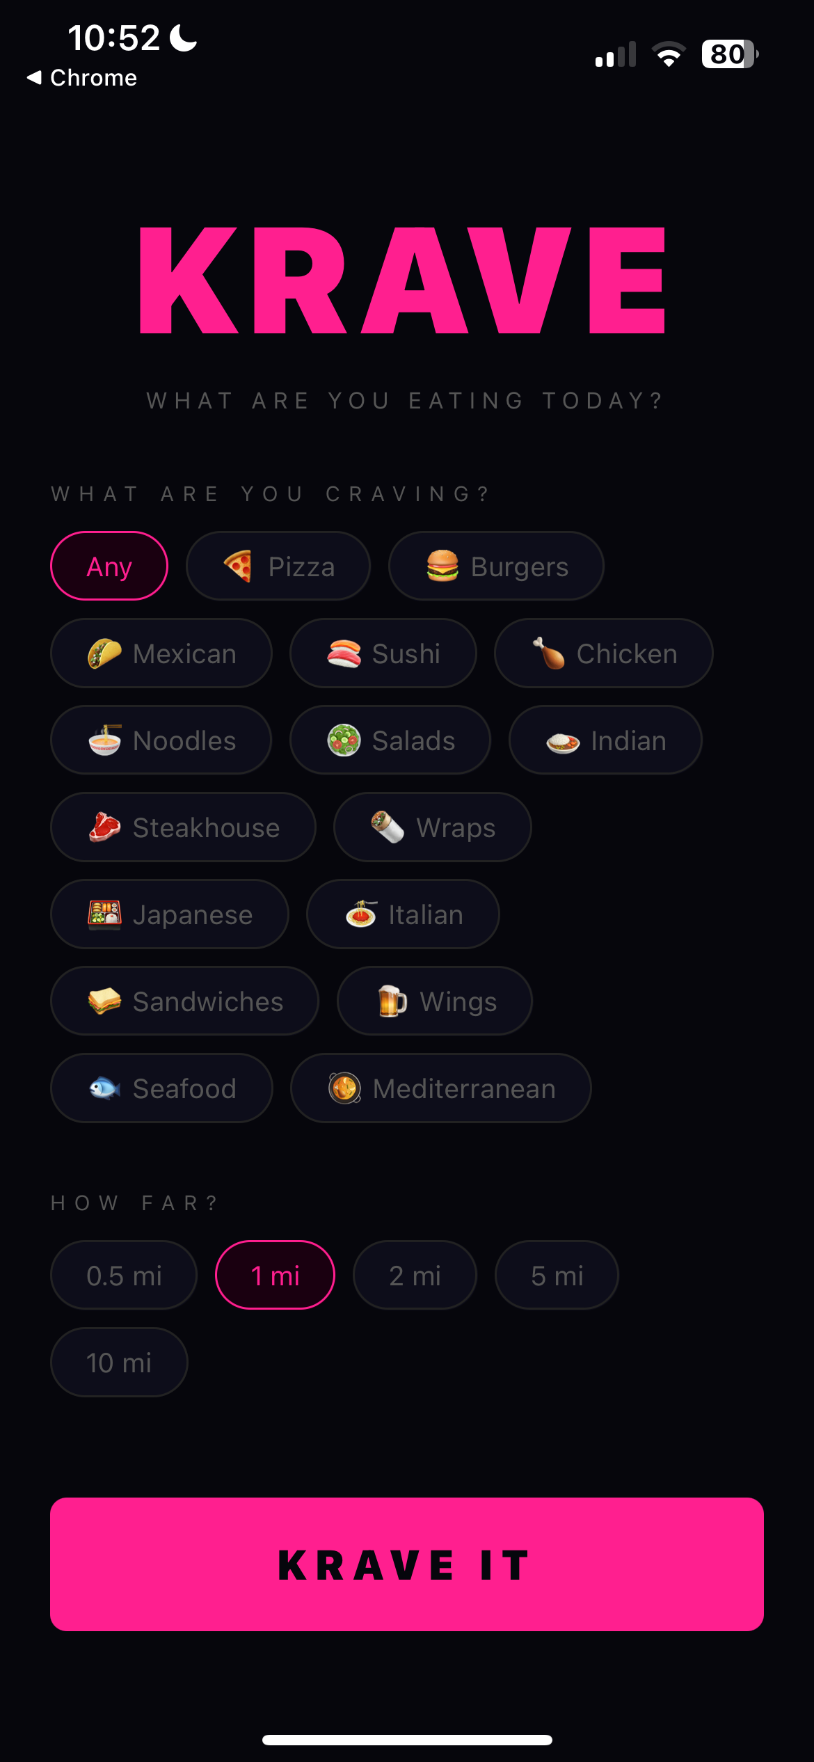Toggle the Mediterranean cuisine option

click(x=441, y=1088)
